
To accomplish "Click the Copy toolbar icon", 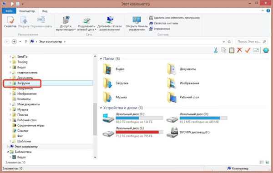I will (223, 50).
